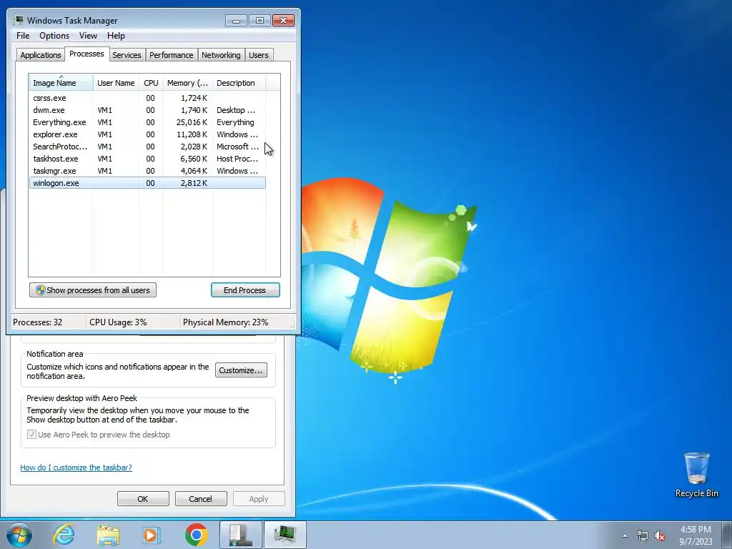Toggle Use Aero Peek checkbox
The width and height of the screenshot is (732, 549).
tap(31, 435)
